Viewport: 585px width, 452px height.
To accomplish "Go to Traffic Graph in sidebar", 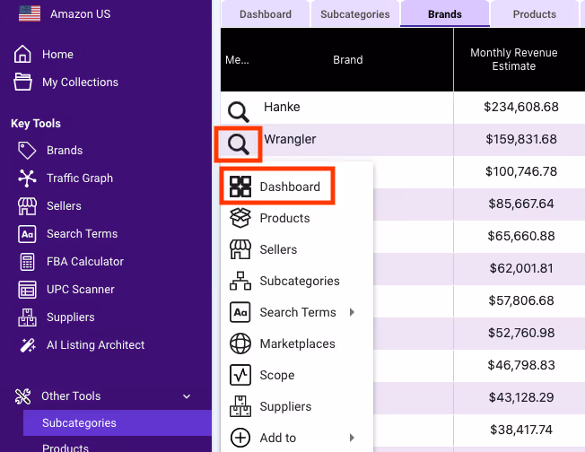I will coord(80,178).
